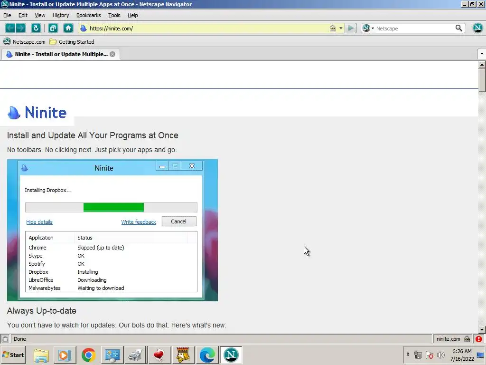Reload the page with the refresh icon
This screenshot has width=486, height=365.
36,28
